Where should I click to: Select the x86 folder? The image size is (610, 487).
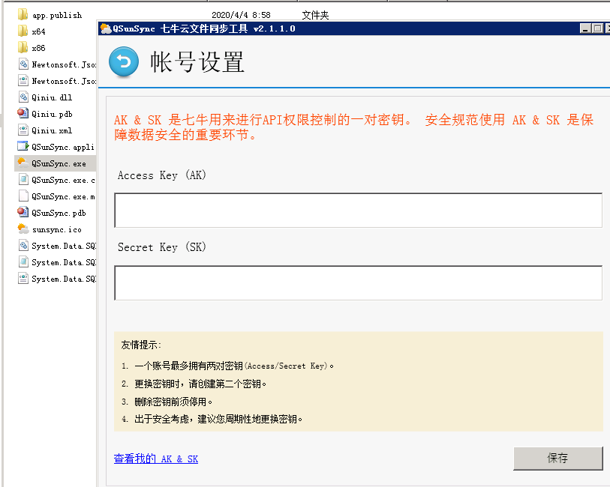[x=38, y=48]
